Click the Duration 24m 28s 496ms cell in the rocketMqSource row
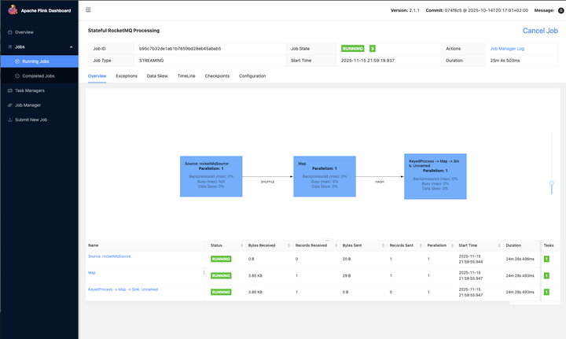The height and width of the screenshot is (339, 566). point(520,259)
